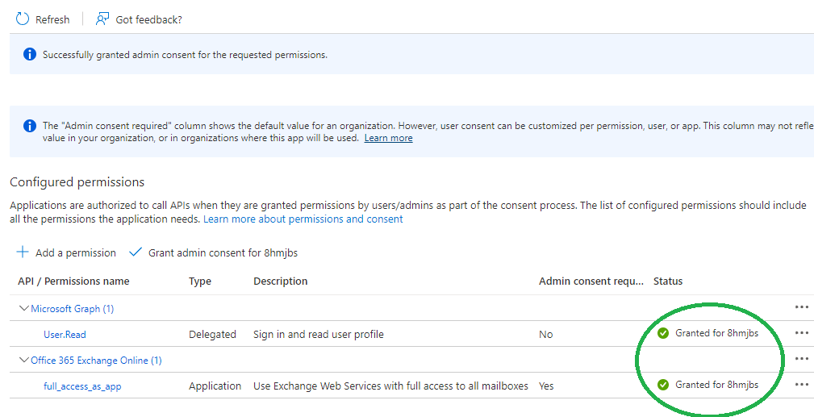Click the Description column header
Screen dimensions: 814x417
point(280,281)
